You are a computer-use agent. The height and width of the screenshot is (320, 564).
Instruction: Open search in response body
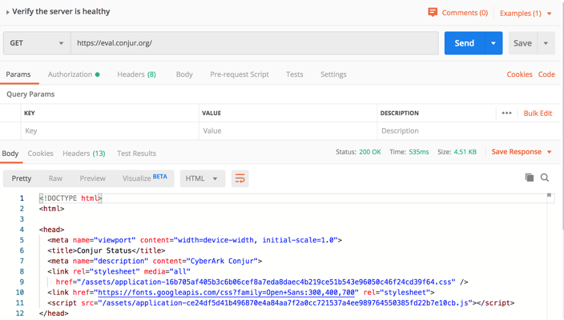pyautogui.click(x=545, y=178)
